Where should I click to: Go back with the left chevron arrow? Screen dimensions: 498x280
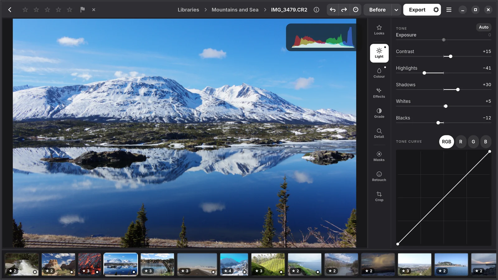[10, 10]
